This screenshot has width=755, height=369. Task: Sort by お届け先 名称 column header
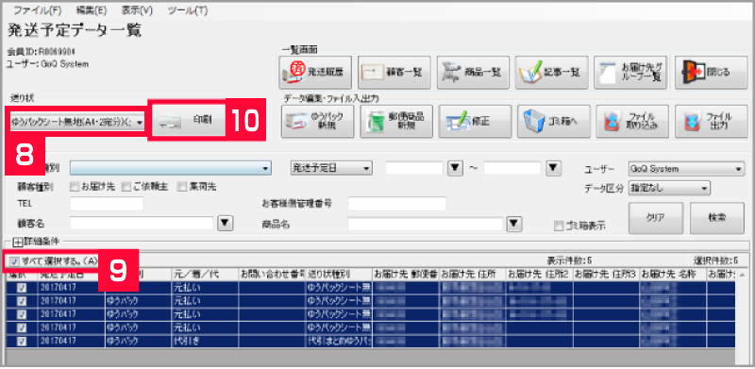[x=673, y=275]
